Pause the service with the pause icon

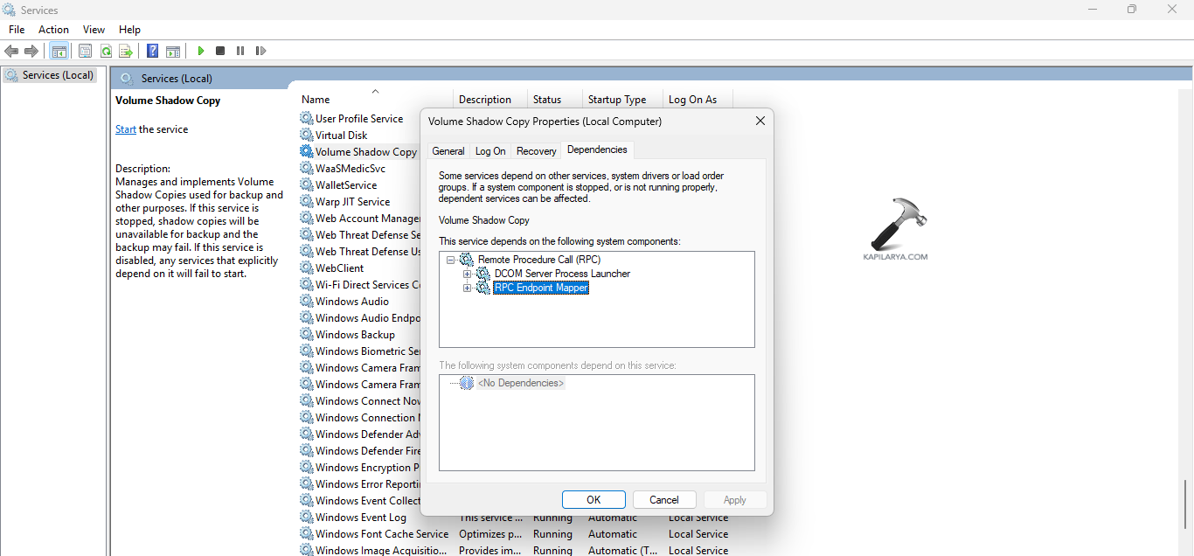[x=239, y=51]
